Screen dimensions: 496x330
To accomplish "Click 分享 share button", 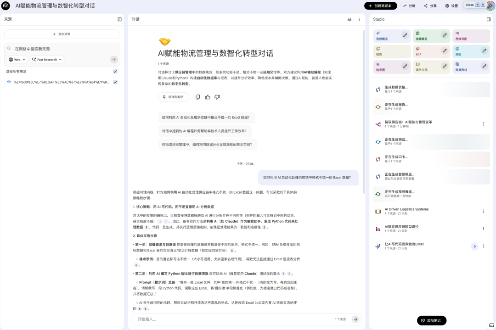I will [430, 6].
